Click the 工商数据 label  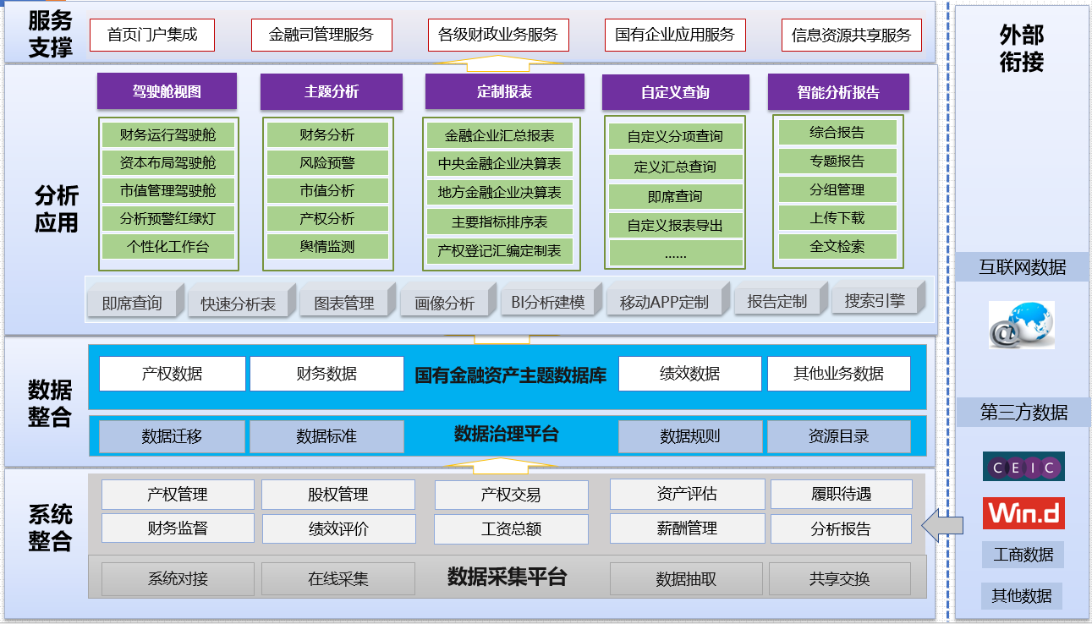pos(1023,555)
